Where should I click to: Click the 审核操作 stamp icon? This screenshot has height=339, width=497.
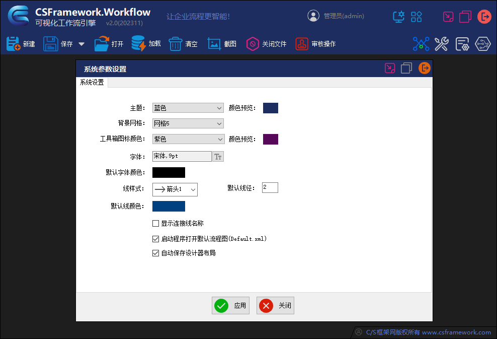[x=302, y=43]
